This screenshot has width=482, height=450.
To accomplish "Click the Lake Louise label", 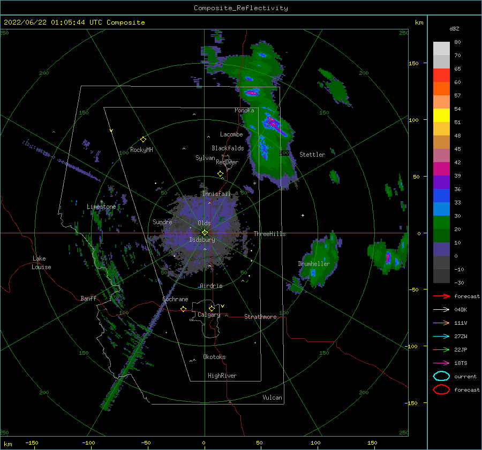I will [41, 263].
